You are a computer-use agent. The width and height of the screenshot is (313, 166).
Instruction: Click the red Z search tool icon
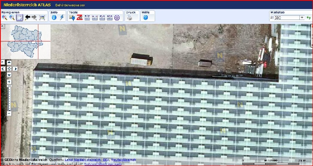[x=80, y=18]
